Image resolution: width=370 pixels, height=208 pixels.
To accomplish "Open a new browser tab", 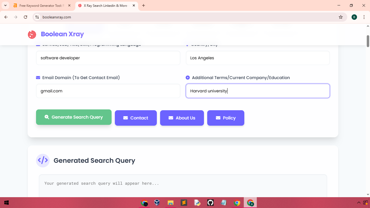I will pyautogui.click(x=144, y=5).
